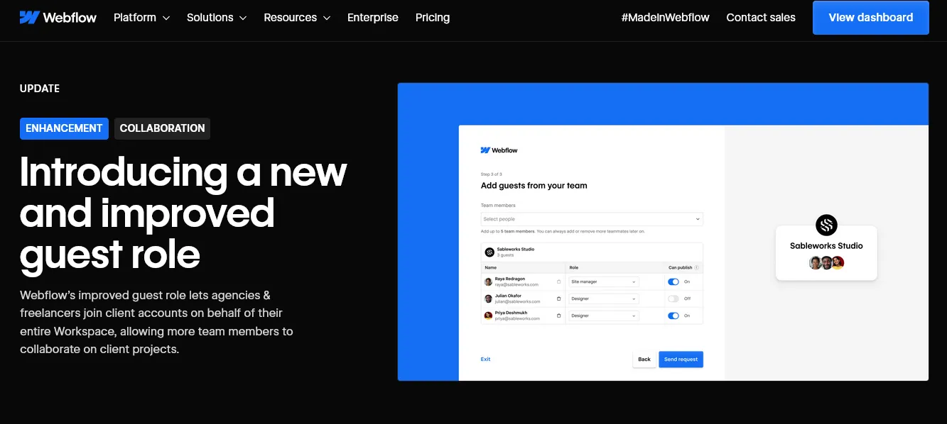947x424 pixels.
Task: Open the Site manager role dropdown
Action: [x=603, y=281]
